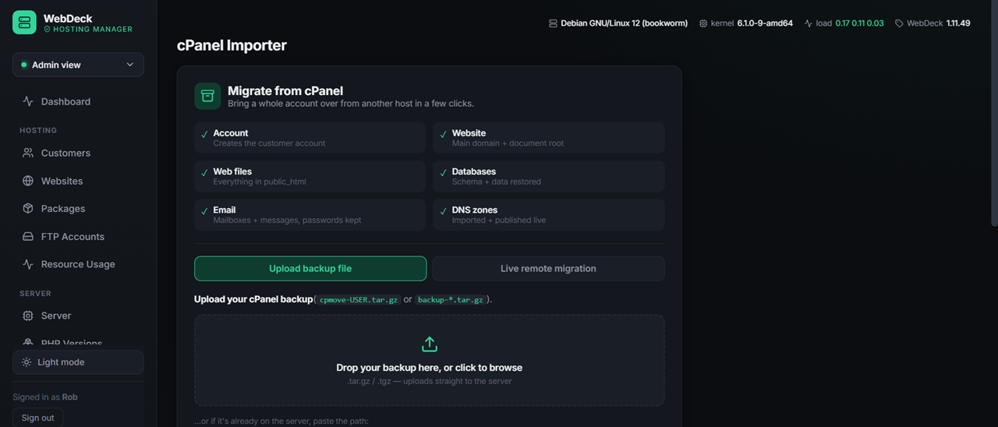The image size is (998, 427).
Task: Click the WebDeck logo icon
Action: pyautogui.click(x=24, y=23)
